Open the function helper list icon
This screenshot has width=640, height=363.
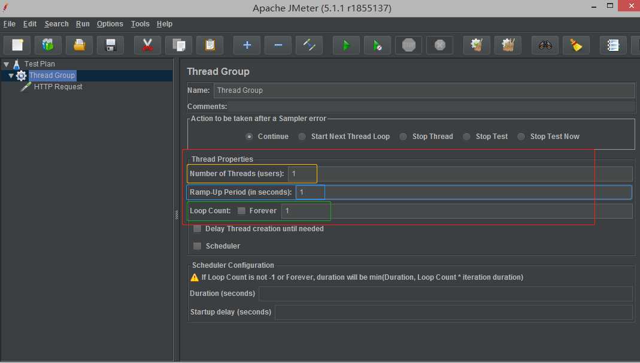[x=613, y=45]
